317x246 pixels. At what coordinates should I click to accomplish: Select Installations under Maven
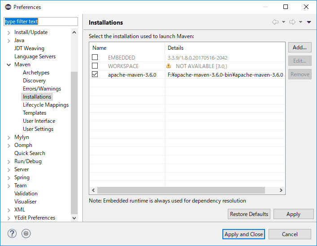click(37, 97)
